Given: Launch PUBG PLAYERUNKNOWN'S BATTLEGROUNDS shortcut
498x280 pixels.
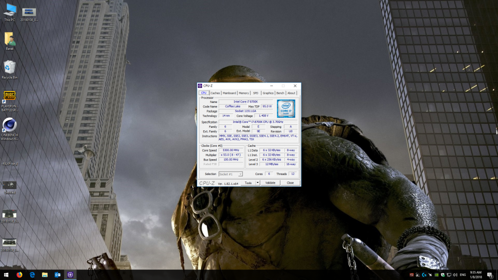Looking at the screenshot, I should tap(9, 101).
